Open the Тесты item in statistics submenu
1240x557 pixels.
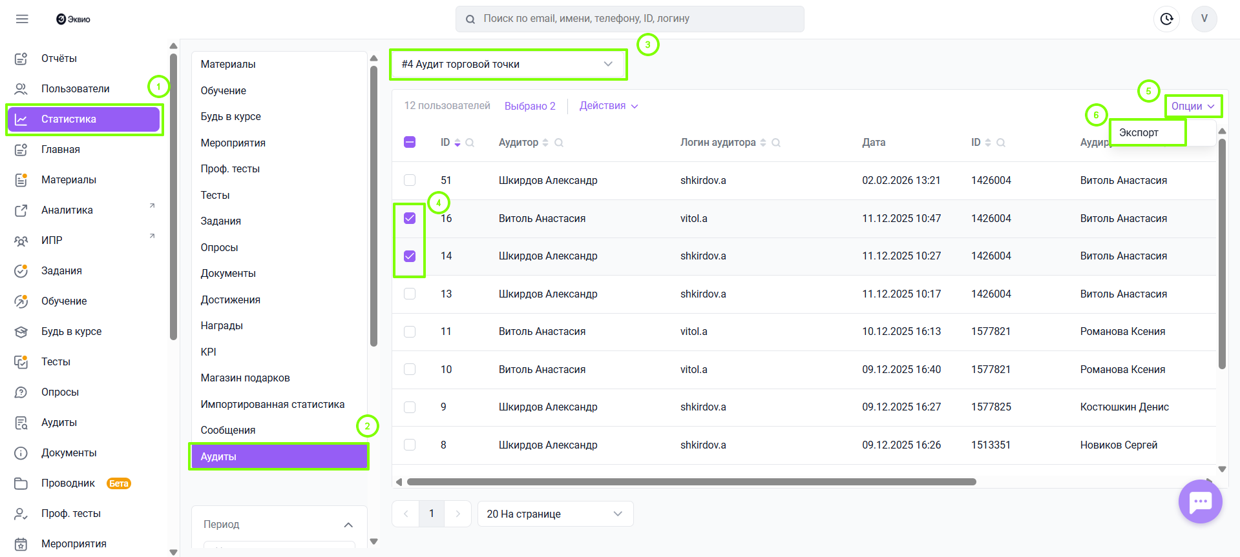(215, 195)
